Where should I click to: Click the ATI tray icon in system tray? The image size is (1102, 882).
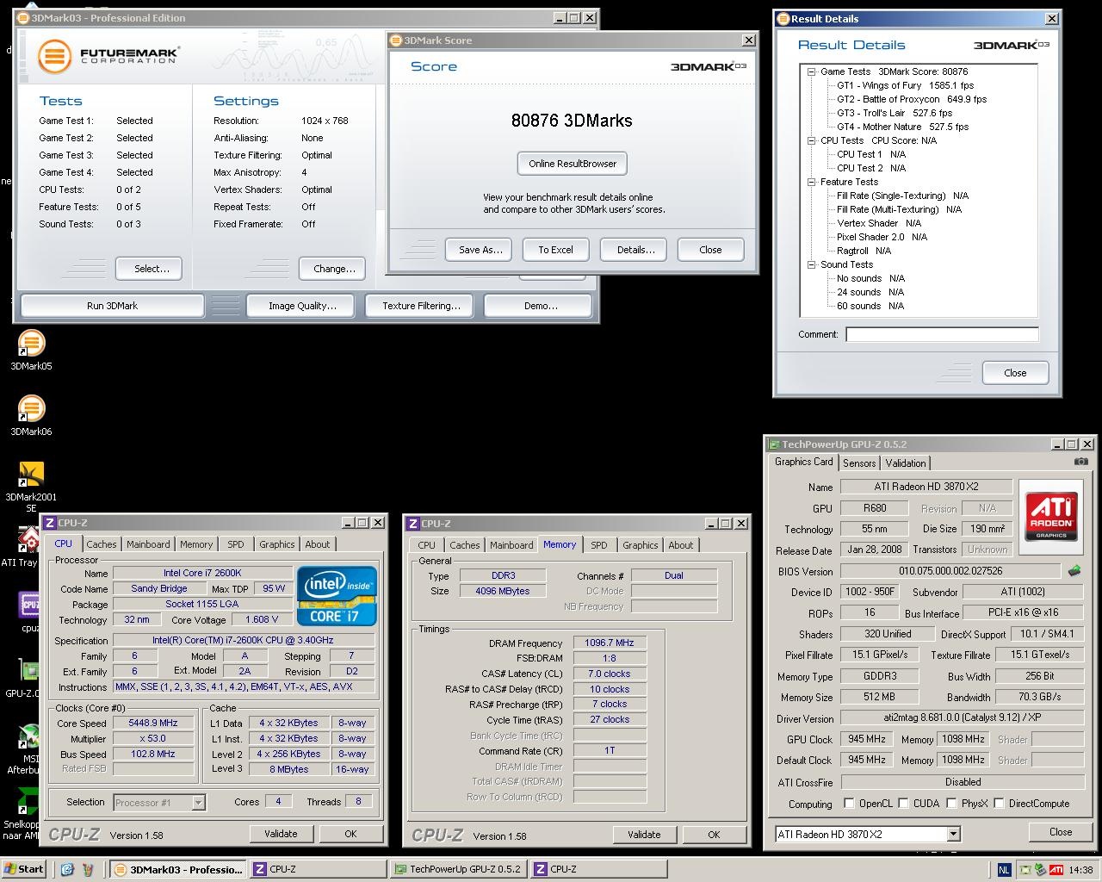tap(1056, 870)
